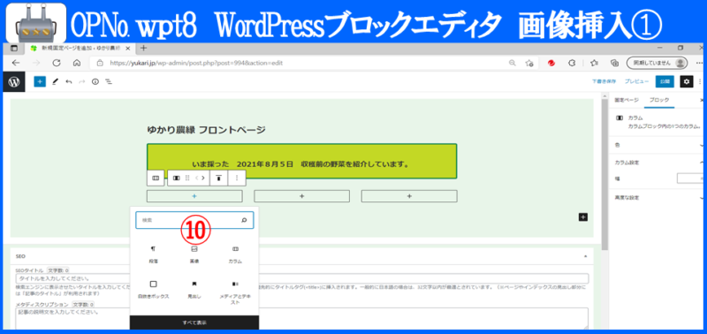Screen dimensions: 707x334
Task: Click the drag handle dots in block toolbar
Action: tap(187, 178)
